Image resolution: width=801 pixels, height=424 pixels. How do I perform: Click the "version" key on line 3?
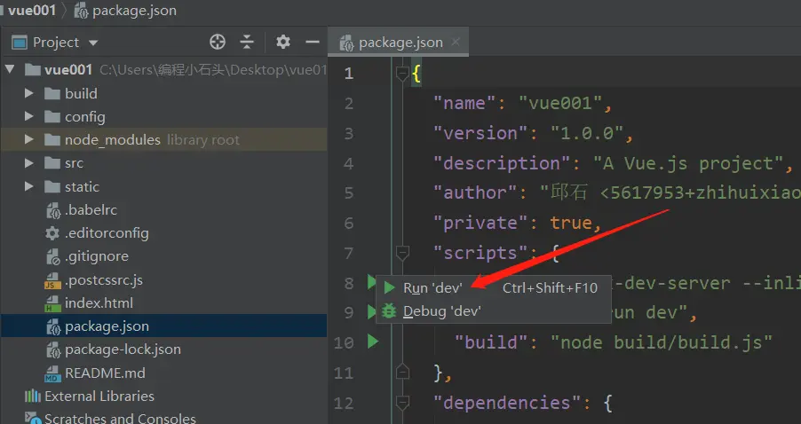480,134
